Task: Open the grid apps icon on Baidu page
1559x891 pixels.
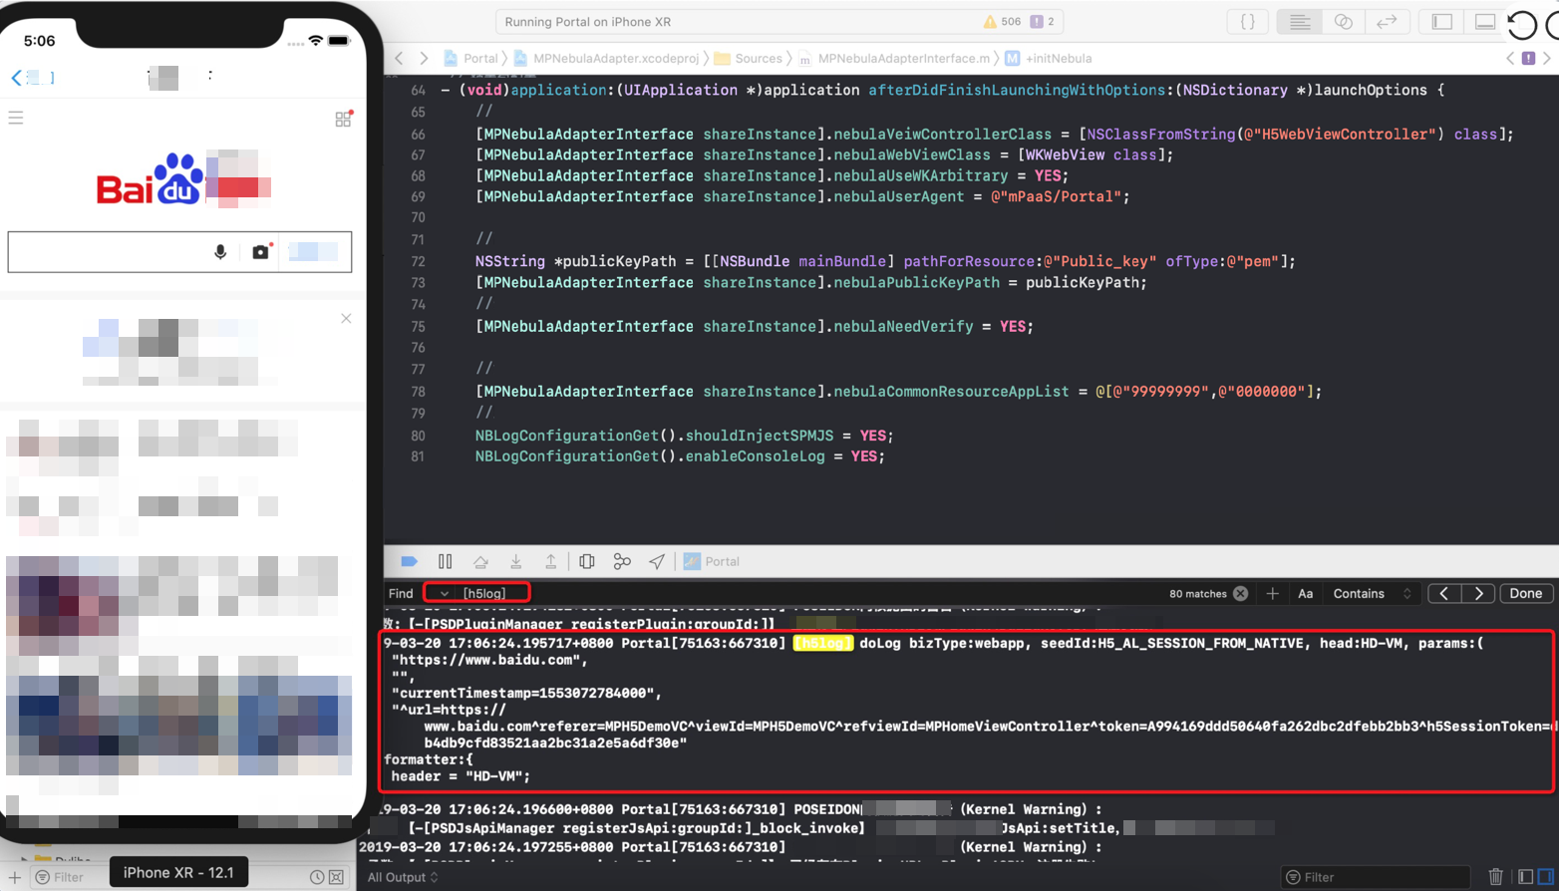Action: click(344, 119)
